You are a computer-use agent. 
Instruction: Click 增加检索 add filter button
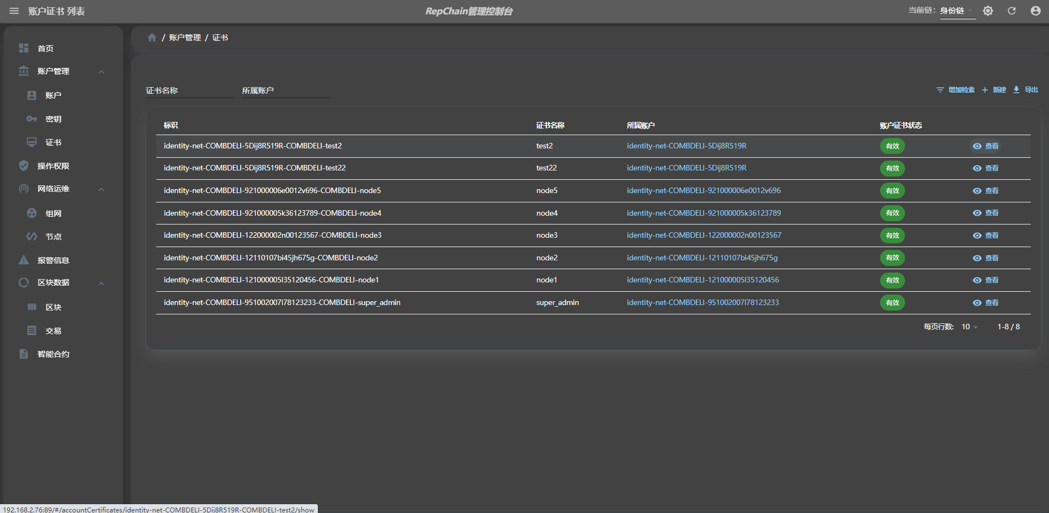[956, 90]
